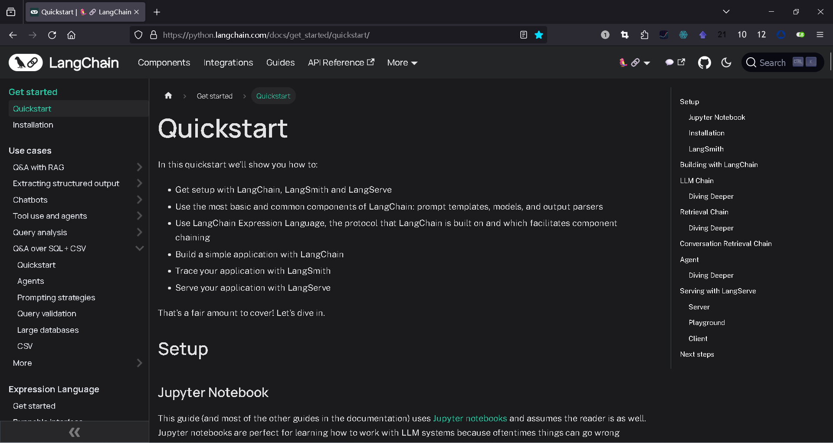
Task: Expand the Q&A with RAG section
Action: pos(139,167)
